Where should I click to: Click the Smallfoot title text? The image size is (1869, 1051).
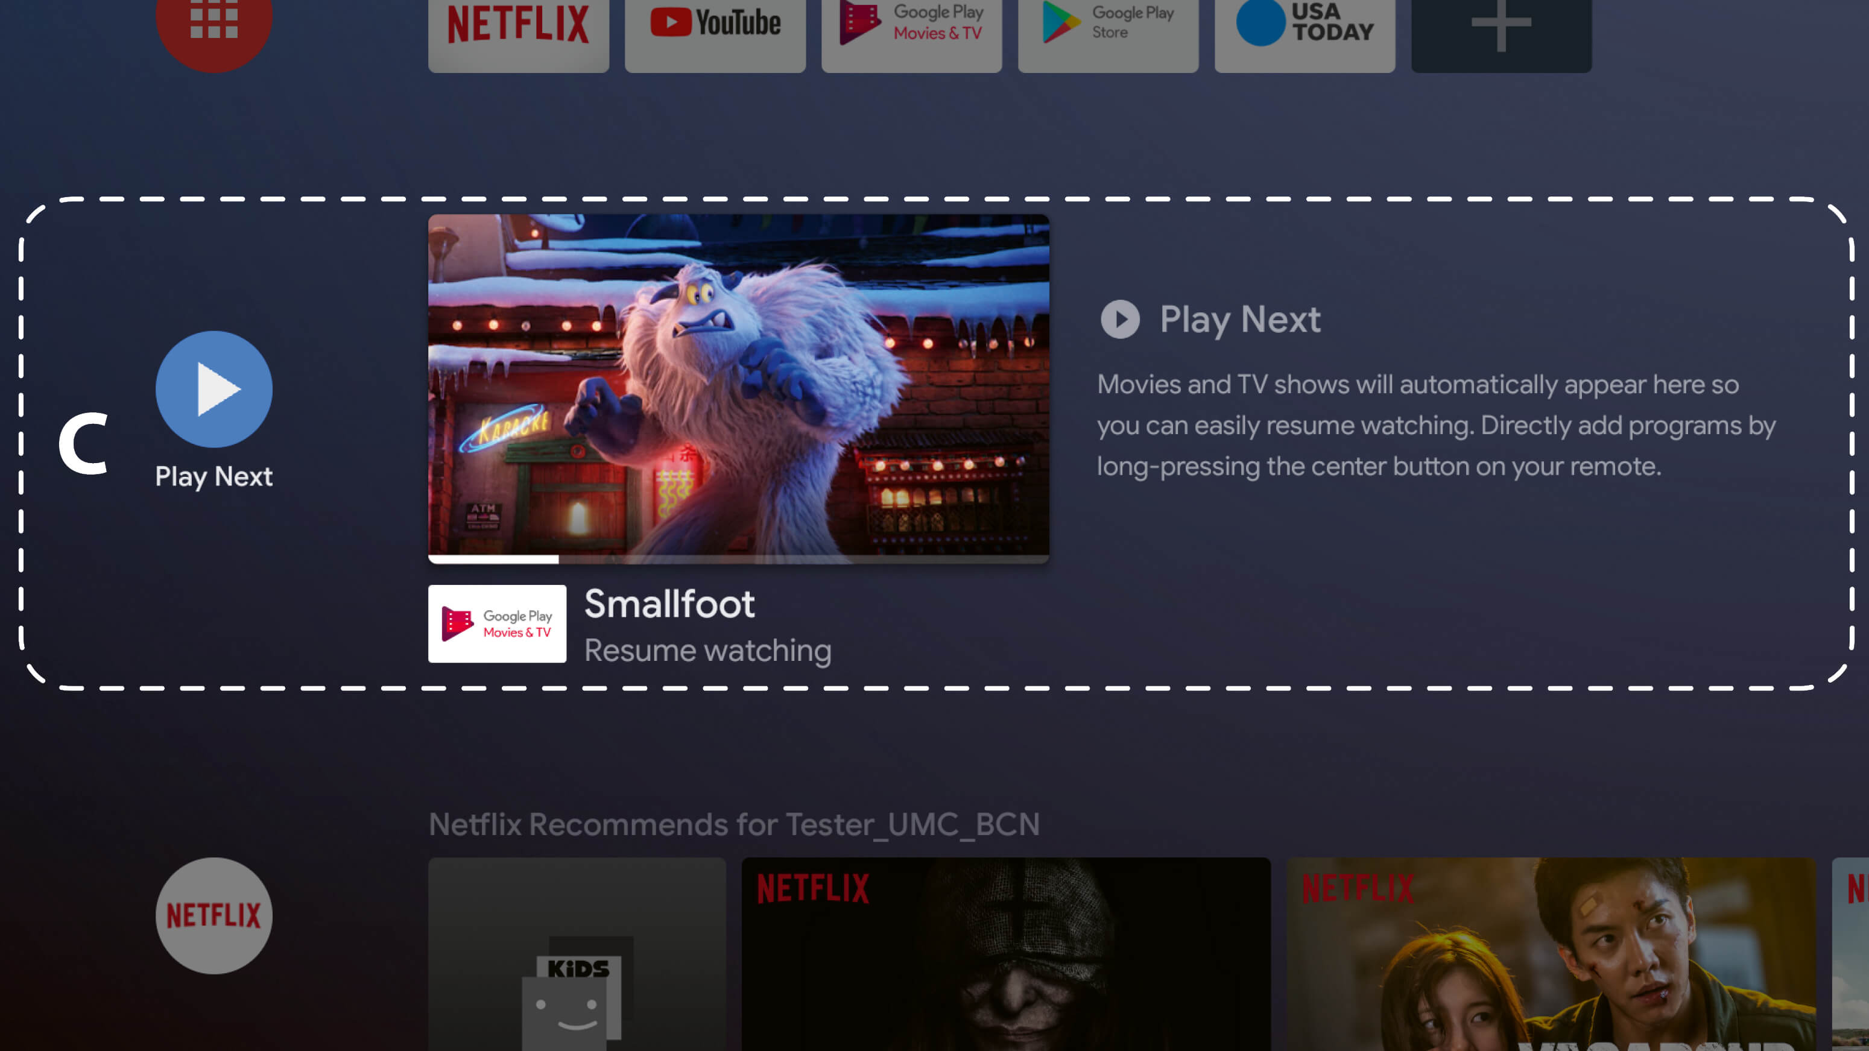coord(669,604)
